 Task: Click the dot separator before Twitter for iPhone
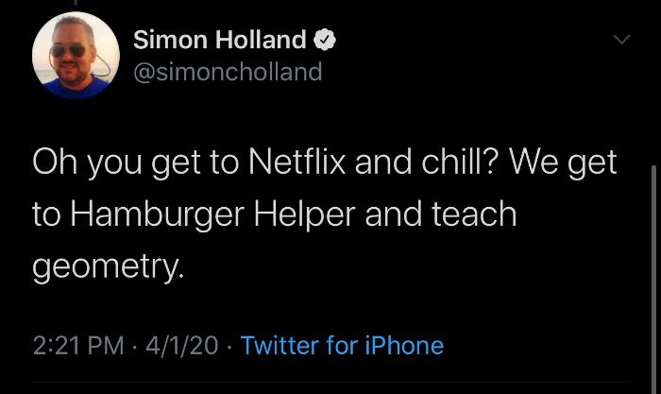point(229,347)
